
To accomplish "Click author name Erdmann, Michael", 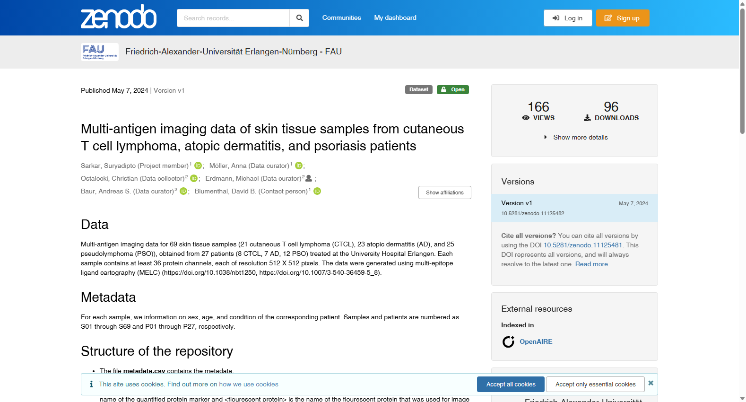I will (x=253, y=178).
